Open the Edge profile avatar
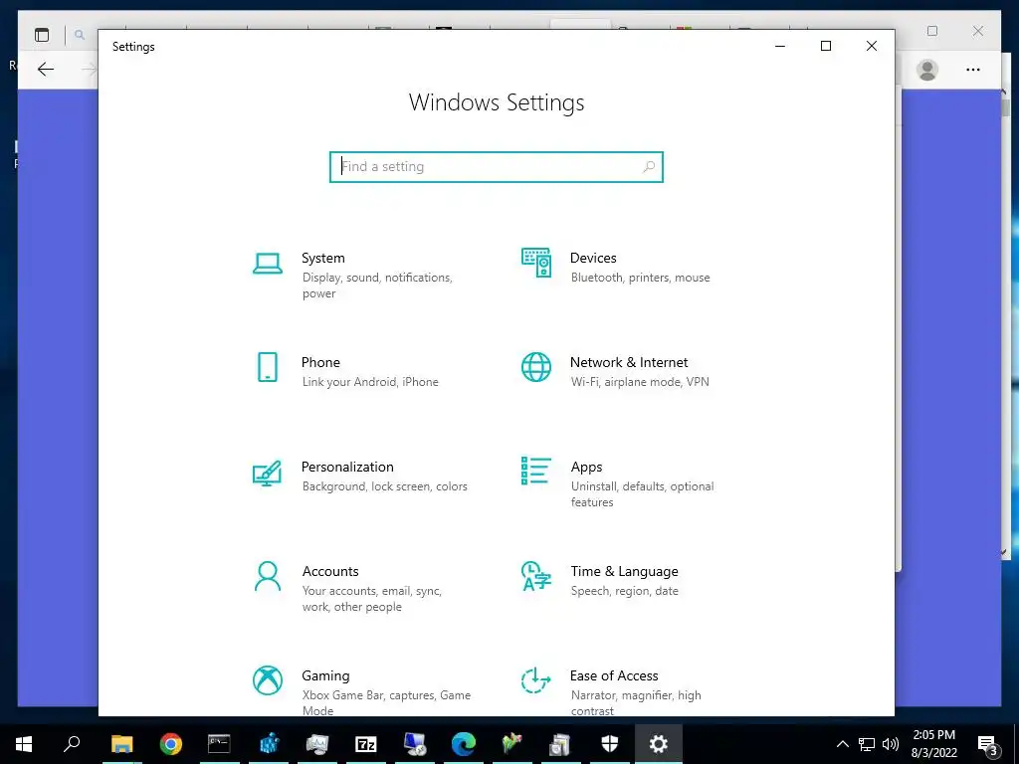The height and width of the screenshot is (764, 1019). point(927,70)
